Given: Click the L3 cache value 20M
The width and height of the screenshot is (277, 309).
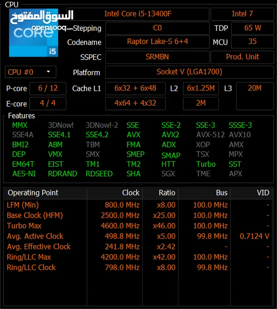Looking at the screenshot, I should click(x=255, y=96).
